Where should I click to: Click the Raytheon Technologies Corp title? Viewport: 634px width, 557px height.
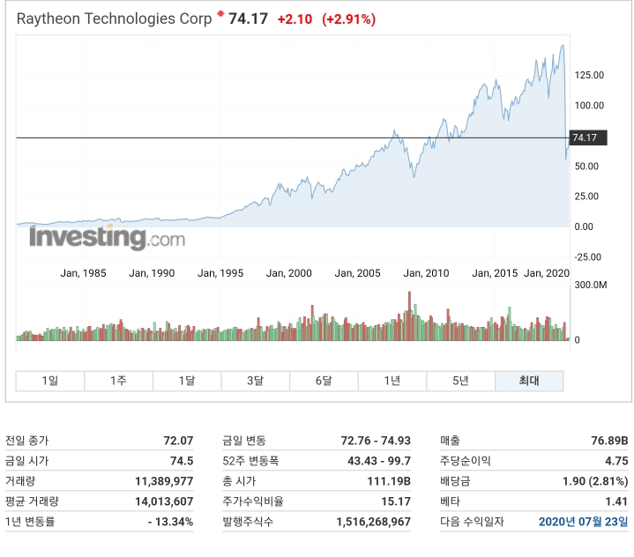click(x=114, y=19)
